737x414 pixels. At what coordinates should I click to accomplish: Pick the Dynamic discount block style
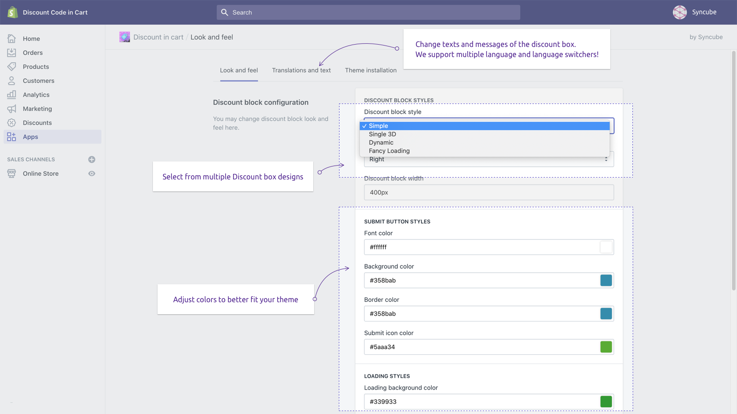[381, 143]
